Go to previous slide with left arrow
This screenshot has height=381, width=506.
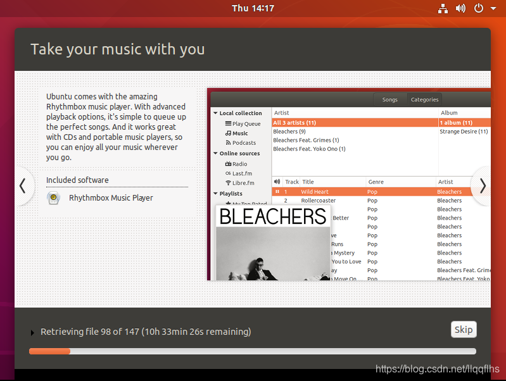coord(23,186)
